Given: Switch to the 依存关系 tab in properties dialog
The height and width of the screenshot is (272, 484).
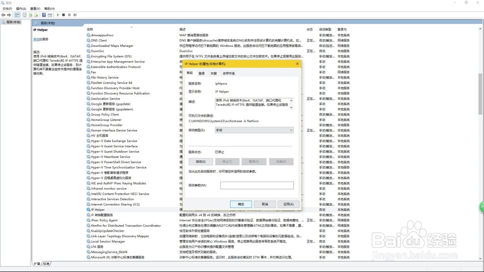Looking at the screenshot, I should (229, 73).
